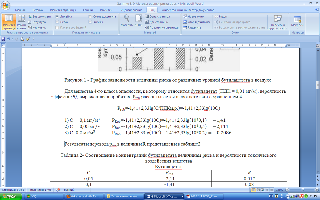The width and height of the screenshot is (320, 200).
Task: Open ICQ from the taskbar
Action: [43, 196]
